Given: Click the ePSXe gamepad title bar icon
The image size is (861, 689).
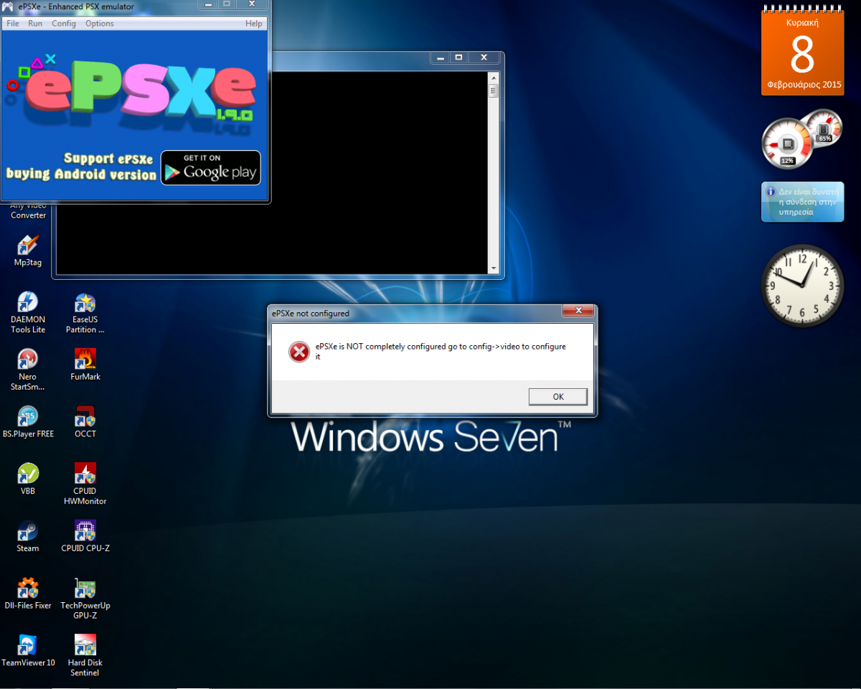Looking at the screenshot, I should click(8, 6).
